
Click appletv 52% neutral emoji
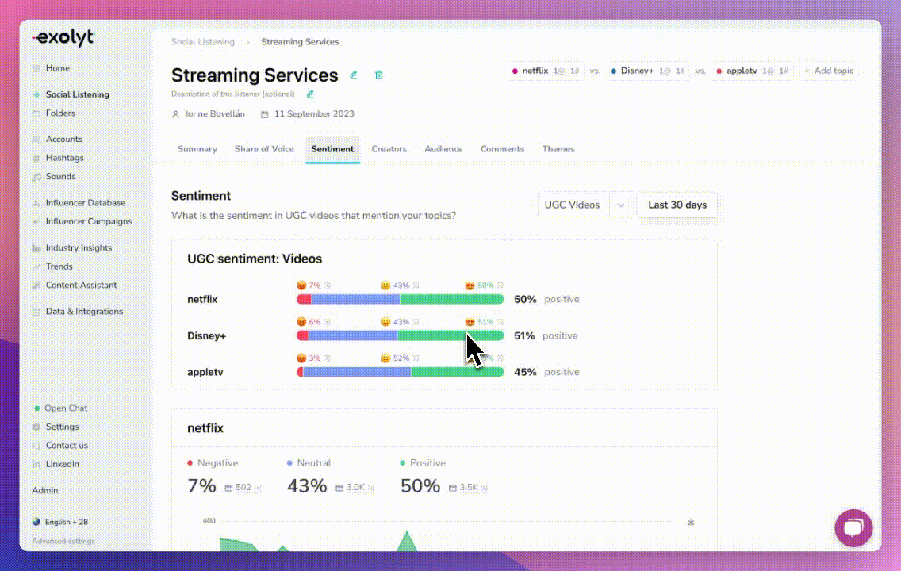coord(385,358)
